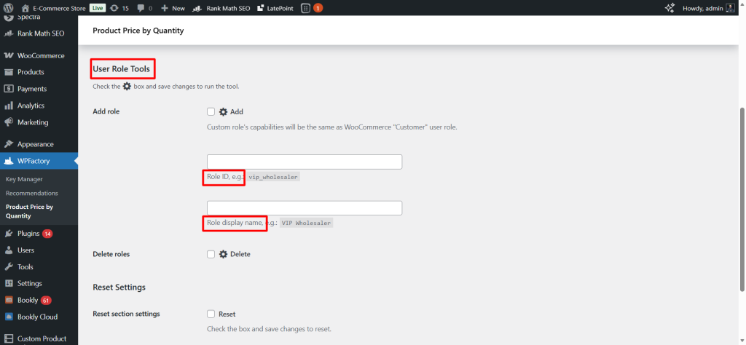Tick the Reset section settings checkbox

point(211,314)
